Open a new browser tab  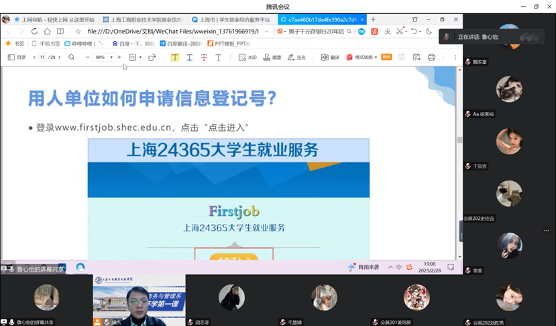point(373,19)
